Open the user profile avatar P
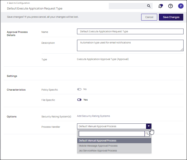Viewport: 187px width, 160px height. [x=181, y=6]
